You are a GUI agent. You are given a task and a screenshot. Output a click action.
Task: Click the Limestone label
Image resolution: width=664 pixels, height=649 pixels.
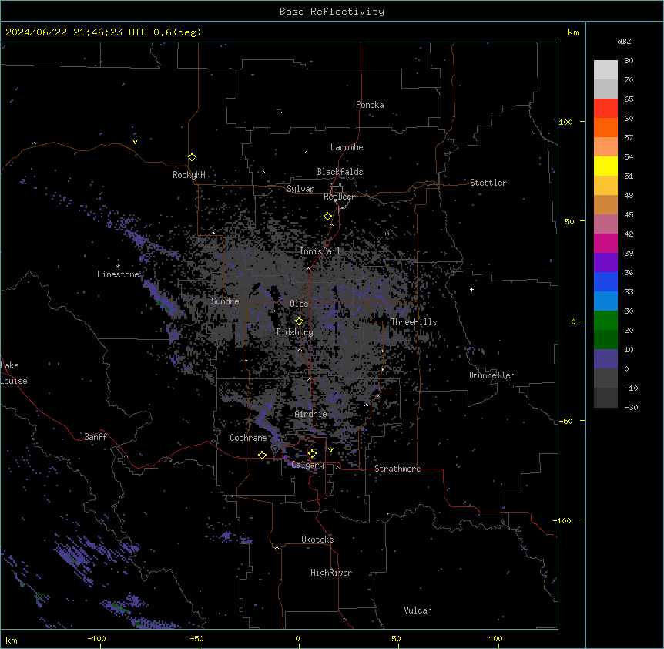[118, 274]
